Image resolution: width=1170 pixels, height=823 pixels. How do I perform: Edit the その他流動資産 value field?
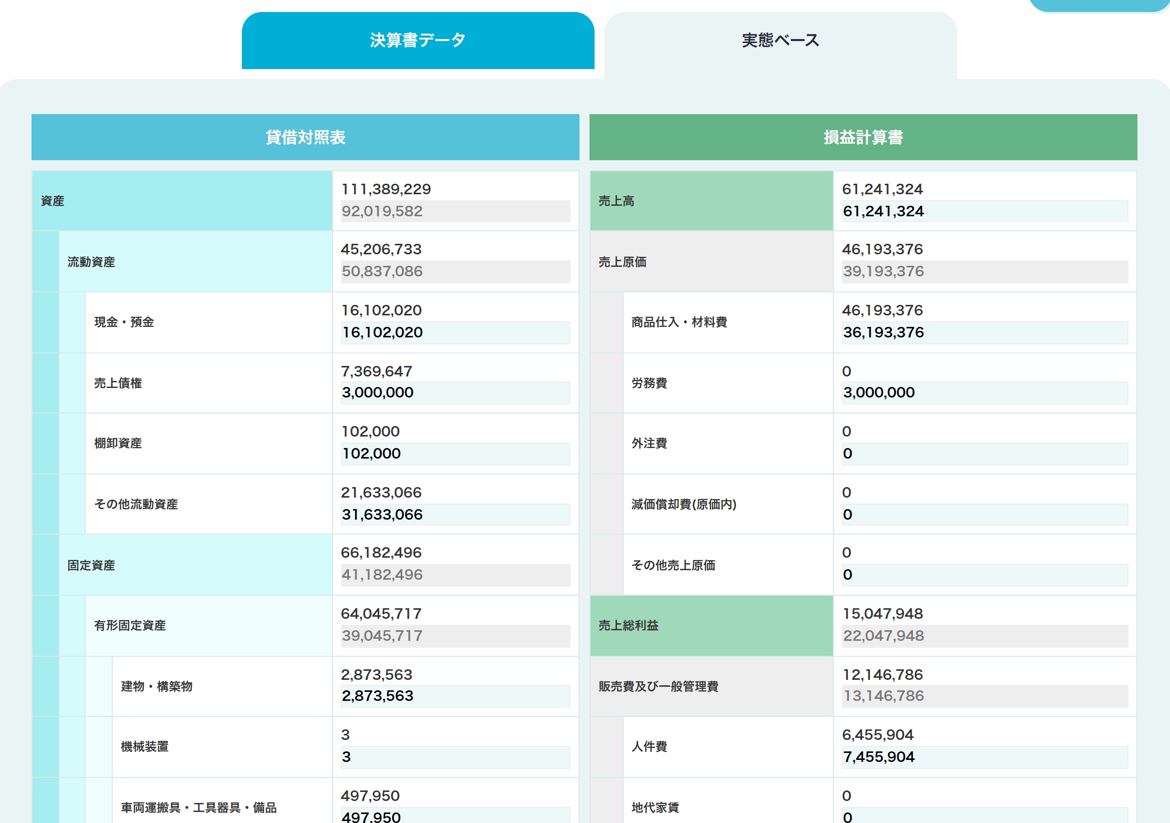tap(455, 515)
